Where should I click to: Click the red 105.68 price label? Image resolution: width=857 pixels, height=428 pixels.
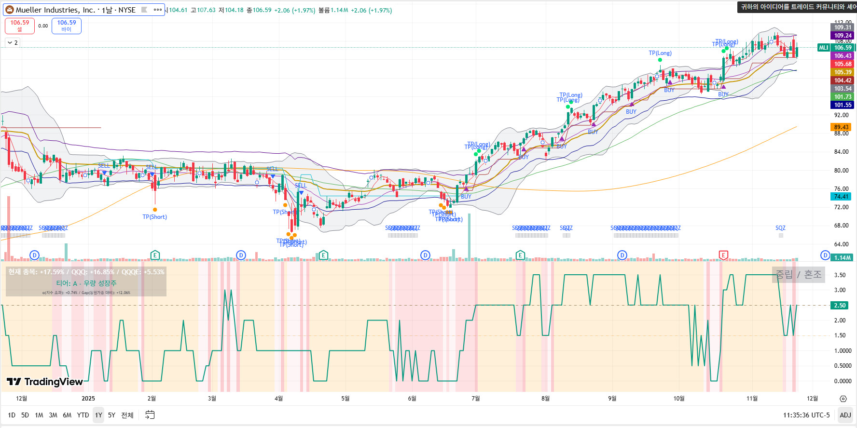(x=843, y=64)
